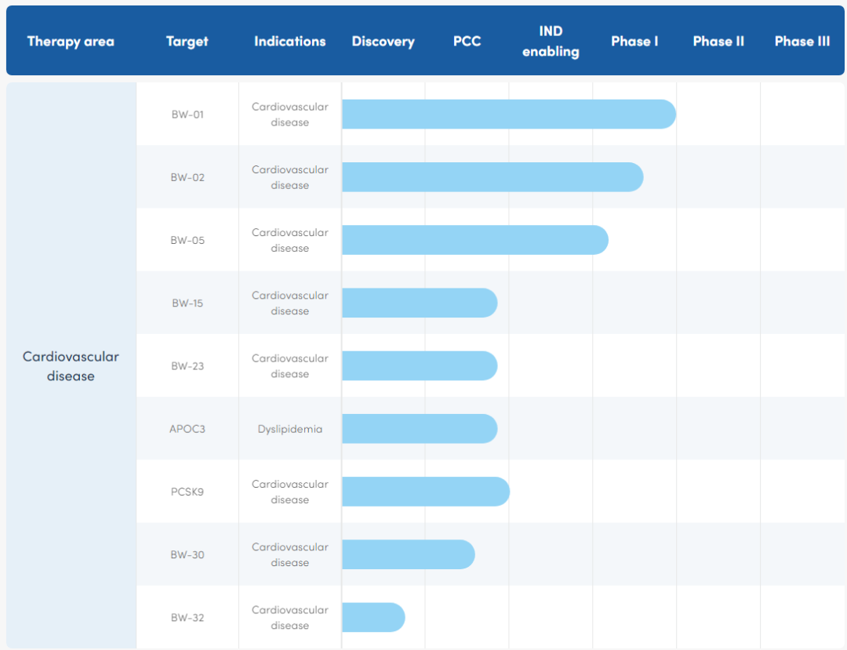Viewport: 847px width, 650px height.
Task: Click the BW-01 pipeline progress bar
Action: pyautogui.click(x=508, y=114)
